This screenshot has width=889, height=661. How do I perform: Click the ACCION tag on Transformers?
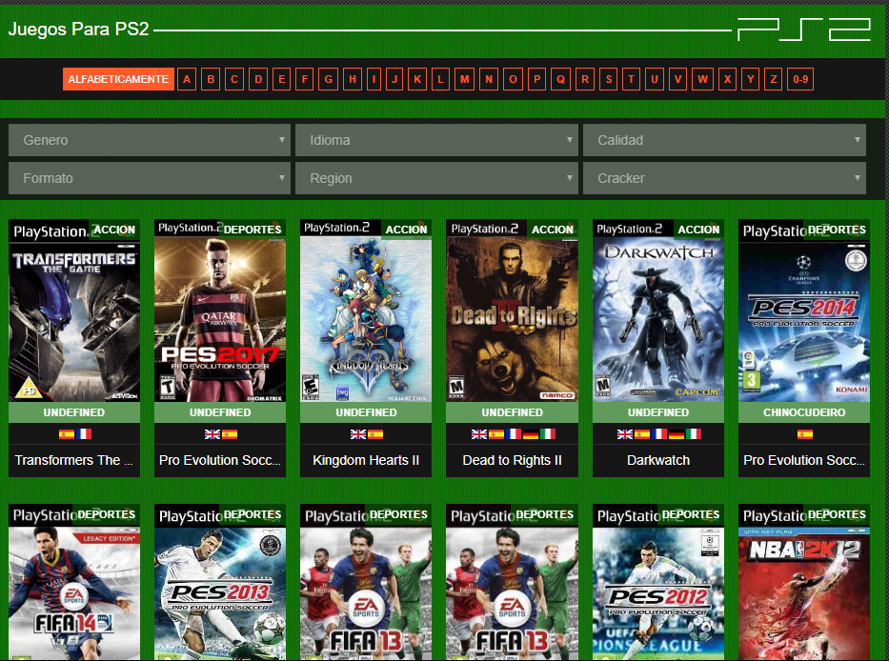(114, 230)
